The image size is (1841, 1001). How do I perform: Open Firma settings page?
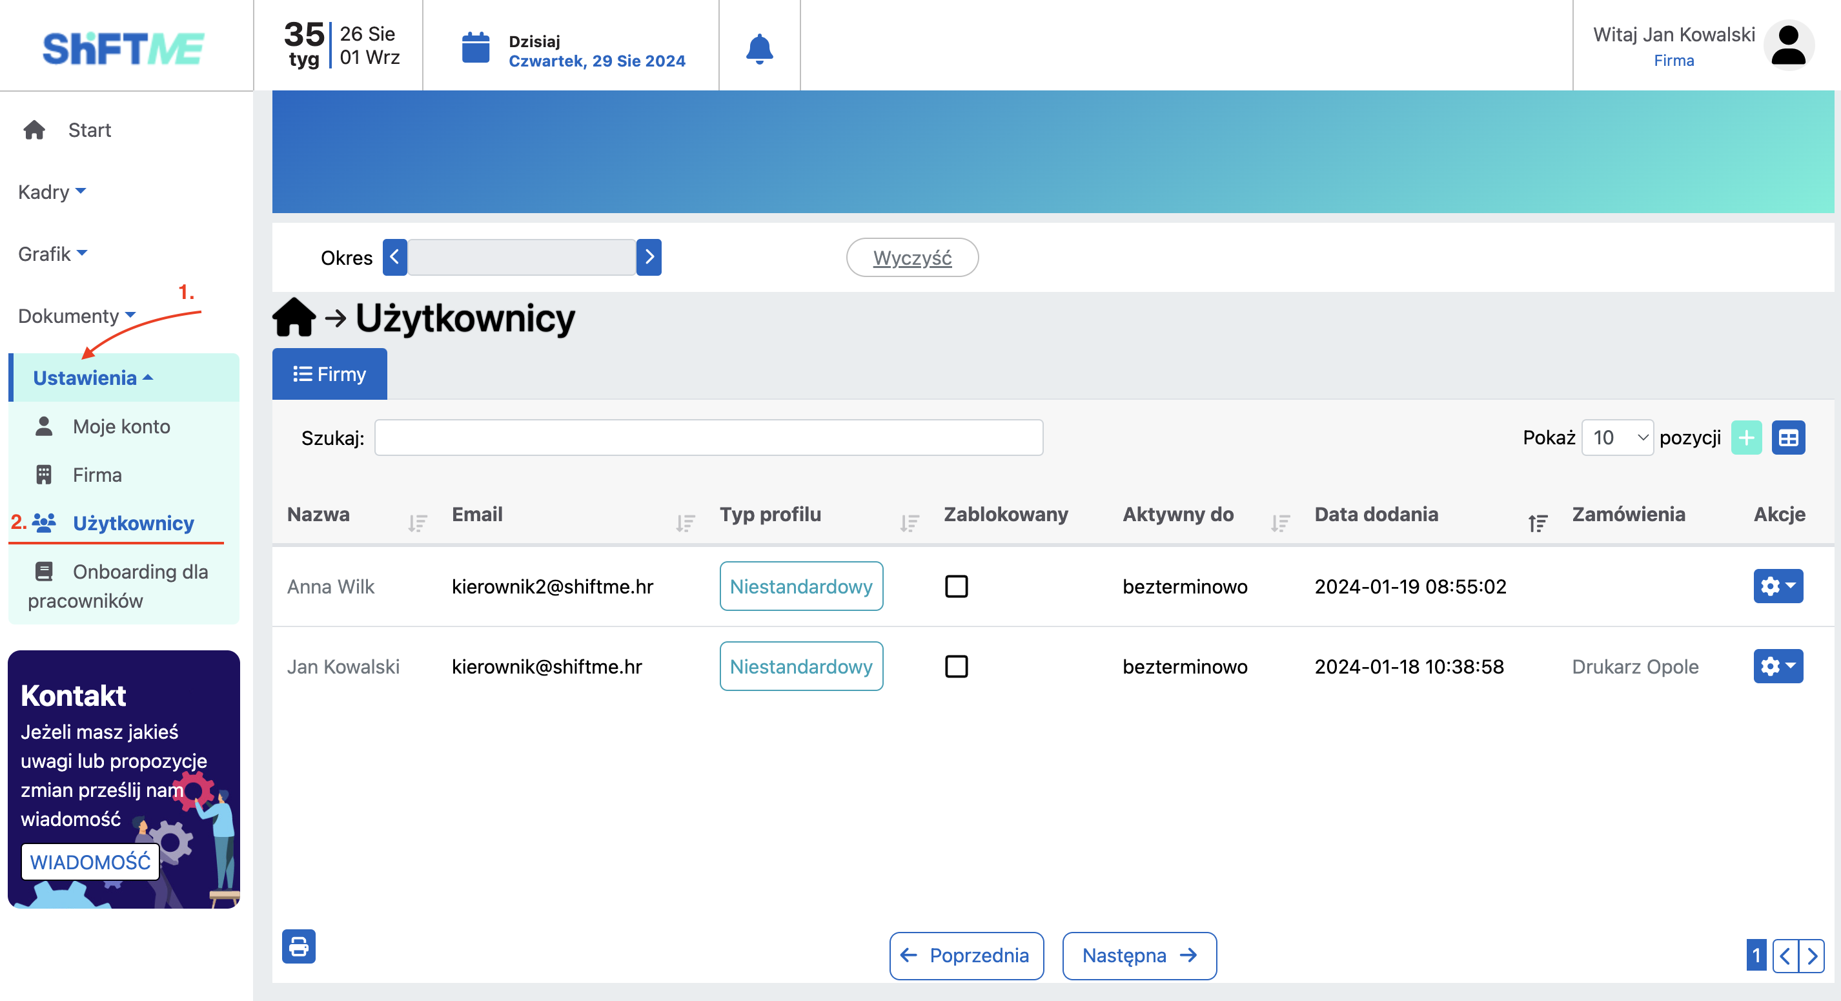(x=97, y=475)
